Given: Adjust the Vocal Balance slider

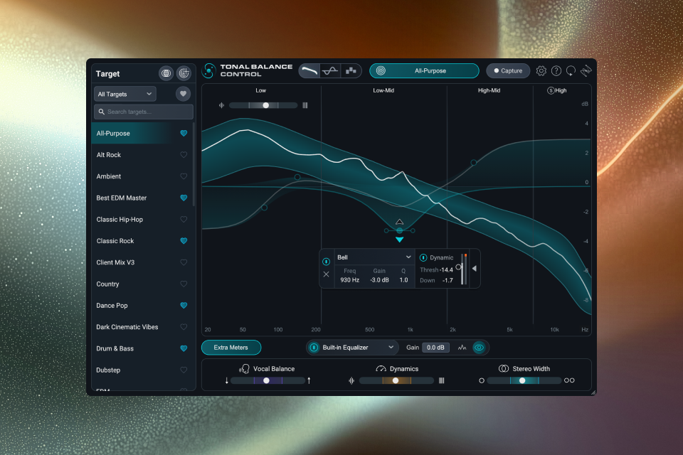Looking at the screenshot, I should (x=268, y=380).
